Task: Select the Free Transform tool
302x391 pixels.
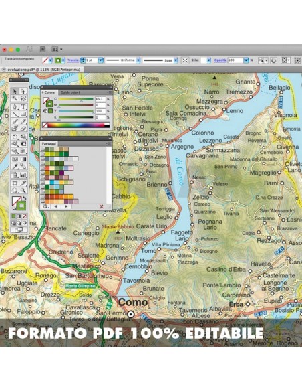Action: pos(23,144)
